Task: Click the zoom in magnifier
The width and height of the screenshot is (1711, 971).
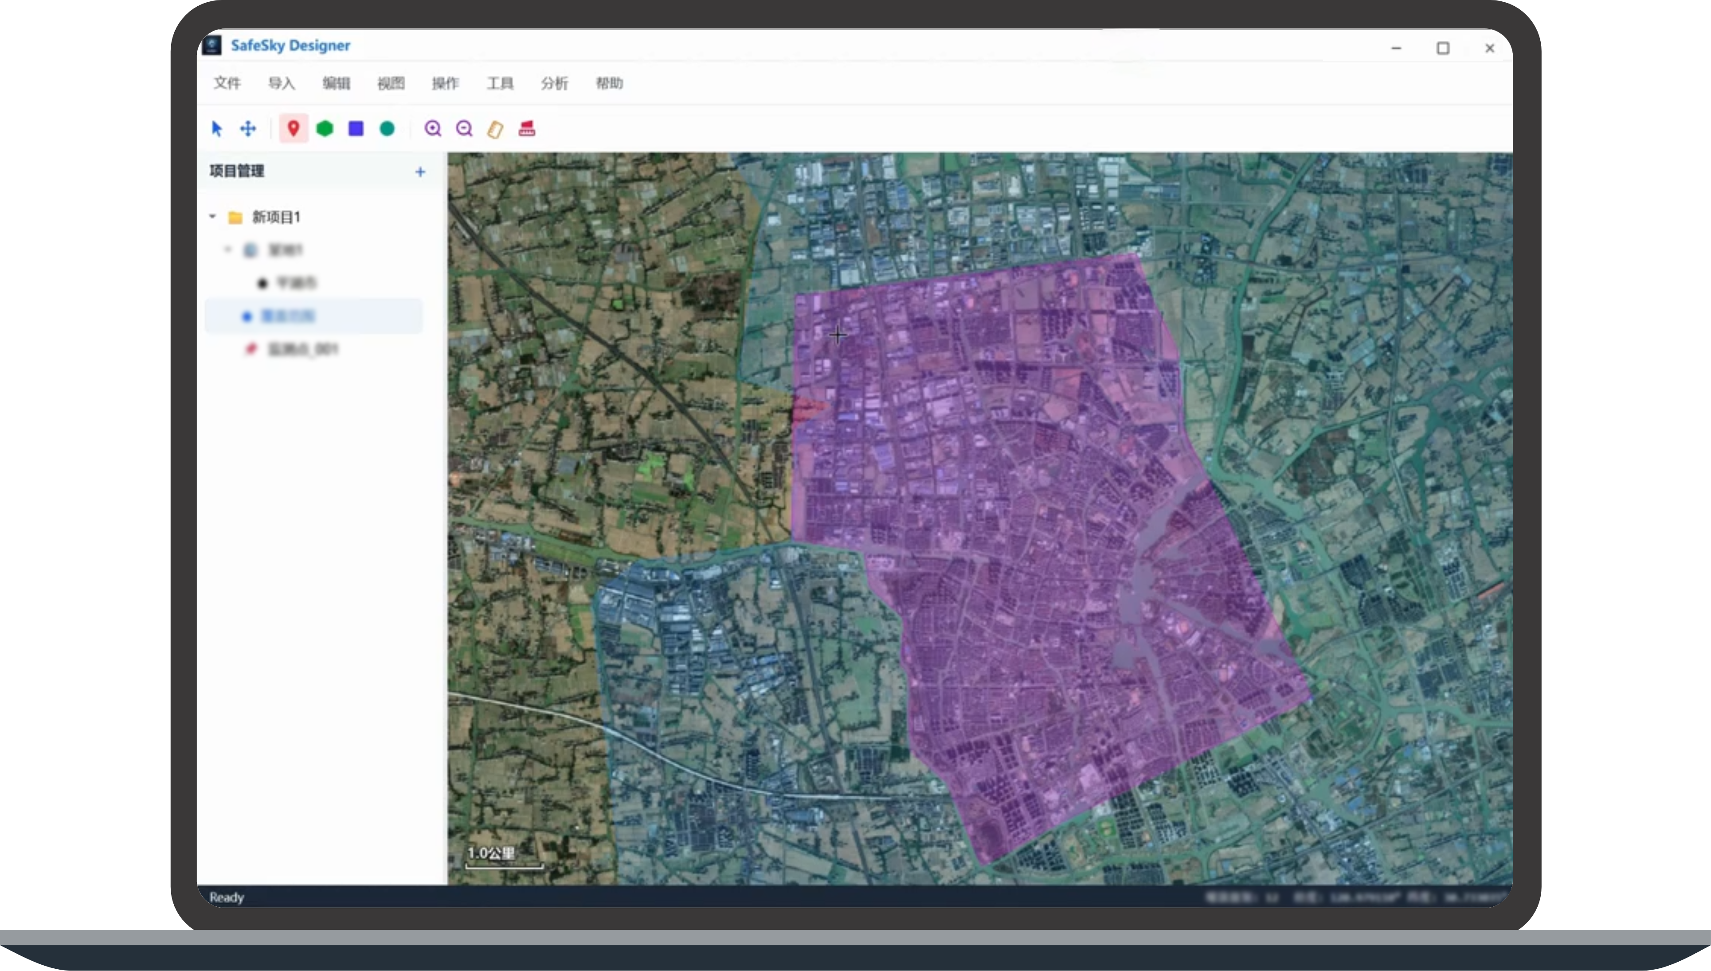Action: 433,128
